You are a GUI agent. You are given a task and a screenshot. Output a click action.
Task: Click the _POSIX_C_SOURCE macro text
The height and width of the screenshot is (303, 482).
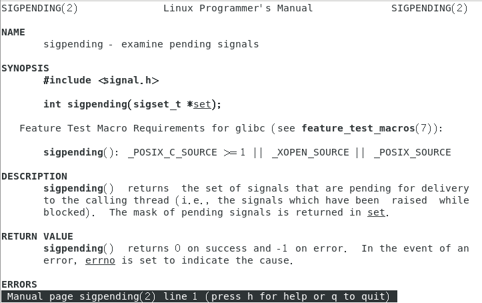175,152
